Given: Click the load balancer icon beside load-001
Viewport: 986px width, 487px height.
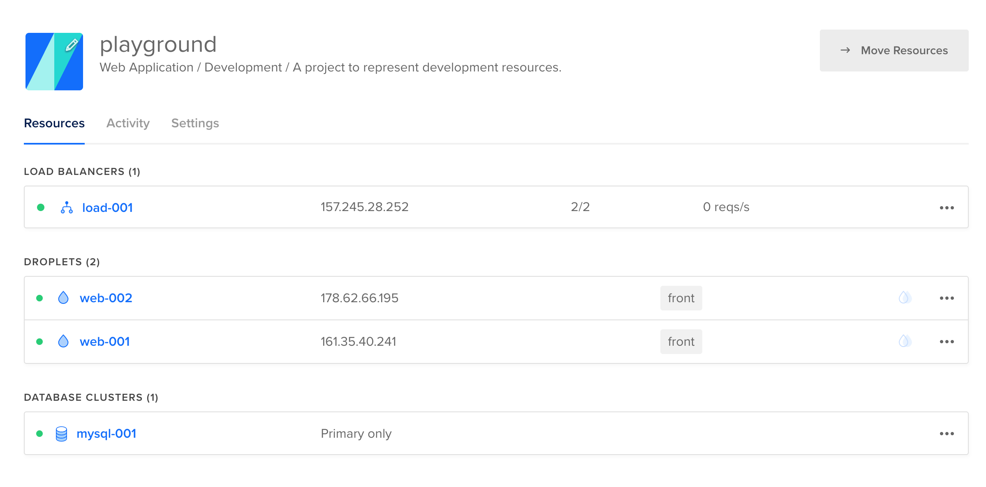Looking at the screenshot, I should point(67,207).
